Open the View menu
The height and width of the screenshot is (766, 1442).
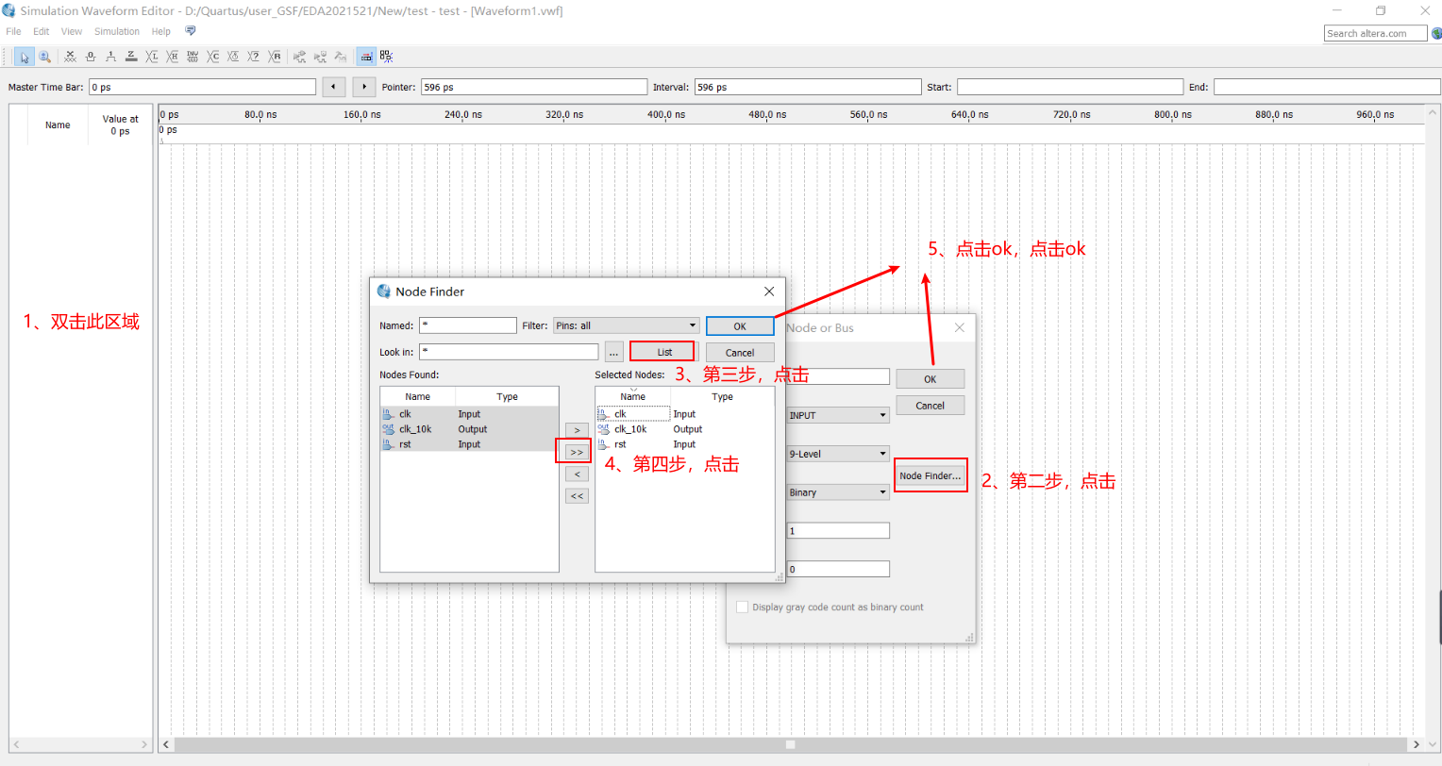(x=72, y=31)
